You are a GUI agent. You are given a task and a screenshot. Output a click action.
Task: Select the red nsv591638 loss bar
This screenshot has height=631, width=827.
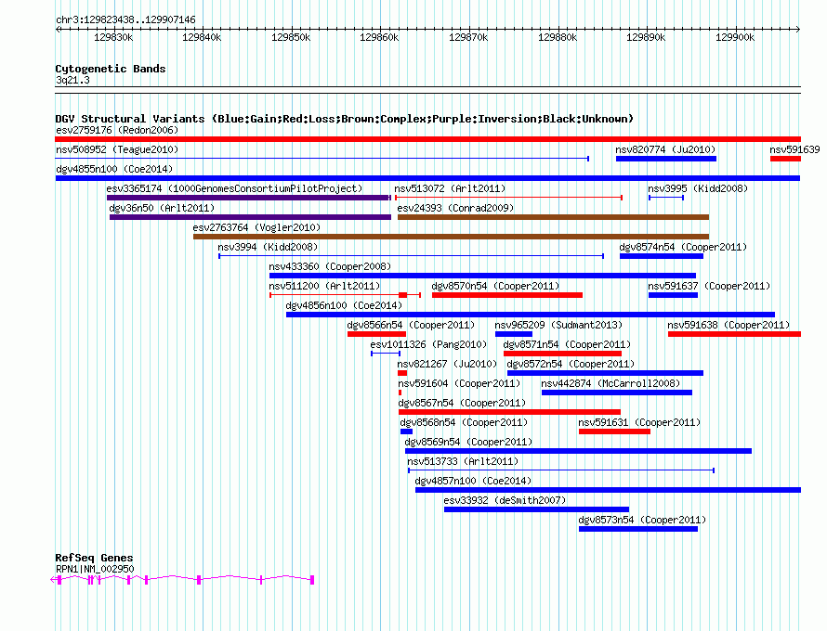coord(734,334)
